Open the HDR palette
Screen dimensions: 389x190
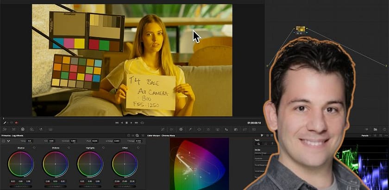(32, 129)
